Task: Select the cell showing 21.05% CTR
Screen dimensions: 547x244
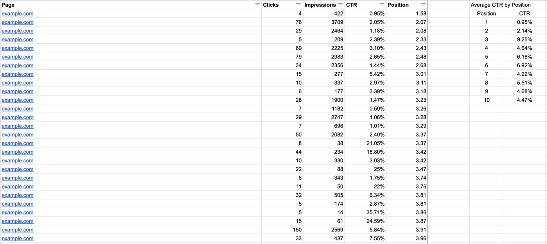Action: tap(365, 144)
